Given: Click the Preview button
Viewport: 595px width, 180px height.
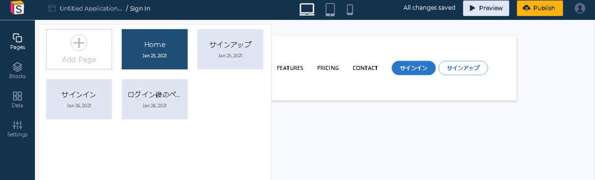Looking at the screenshot, I should 486,8.
